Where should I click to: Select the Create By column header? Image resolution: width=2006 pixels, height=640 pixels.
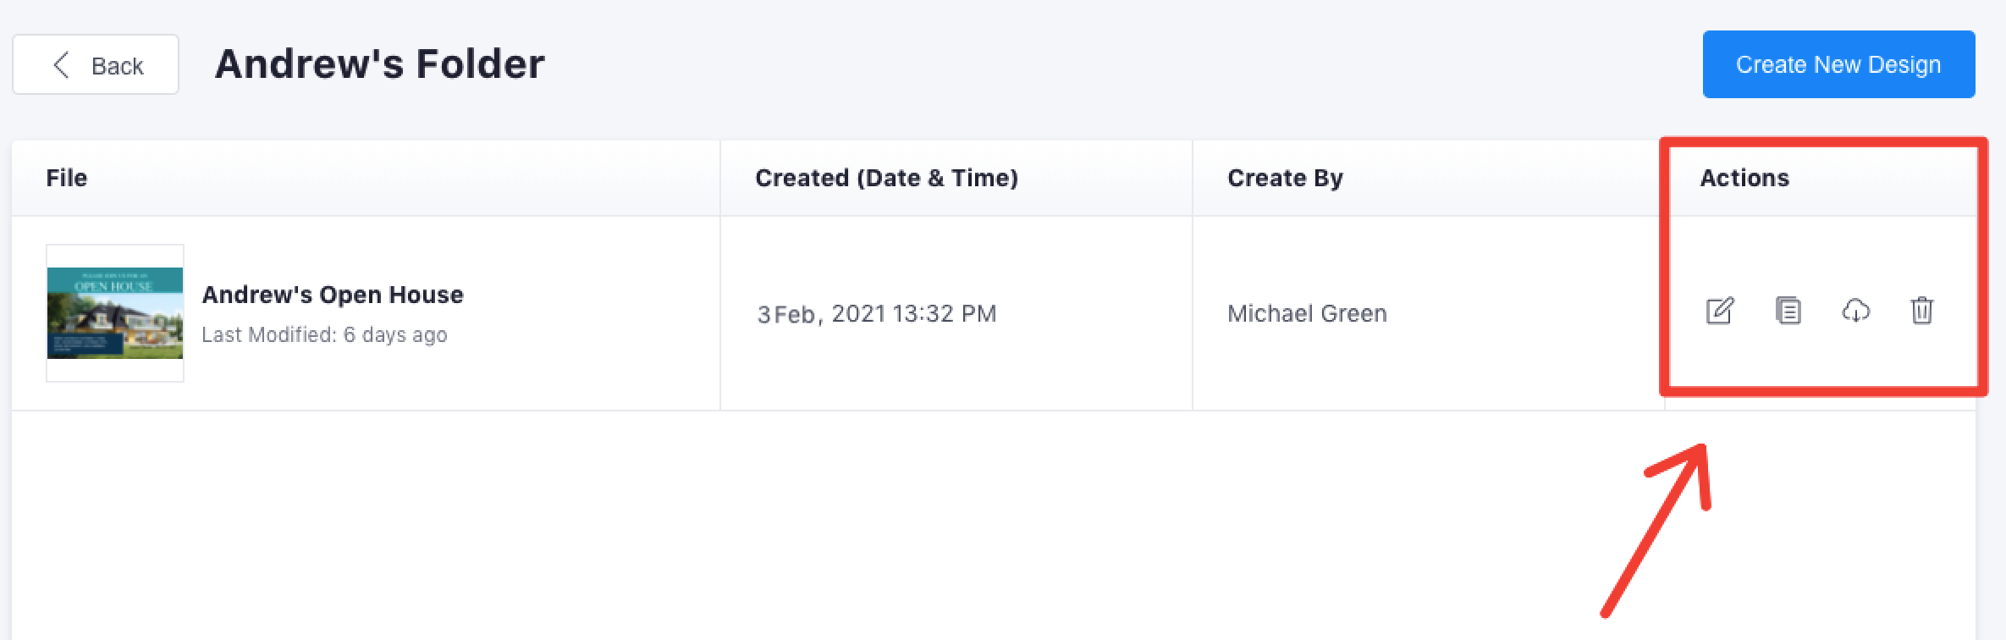tap(1285, 178)
